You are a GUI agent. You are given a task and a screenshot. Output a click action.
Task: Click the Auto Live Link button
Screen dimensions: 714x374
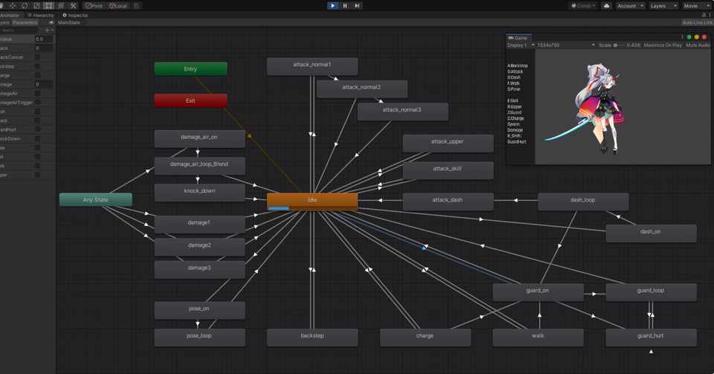(x=697, y=22)
